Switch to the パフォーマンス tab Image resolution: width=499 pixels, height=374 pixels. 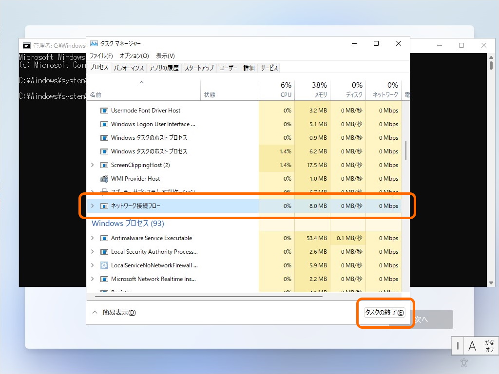pos(129,68)
